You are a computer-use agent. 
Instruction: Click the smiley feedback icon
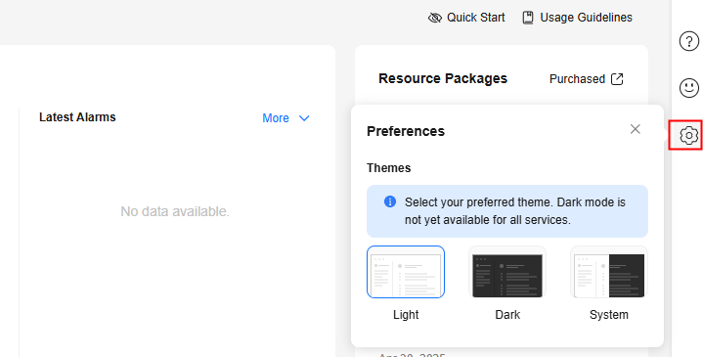coord(688,88)
